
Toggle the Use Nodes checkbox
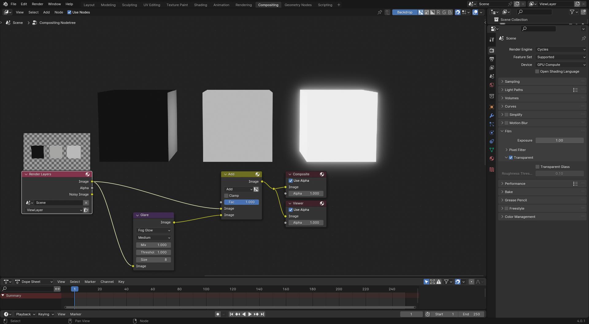[69, 12]
